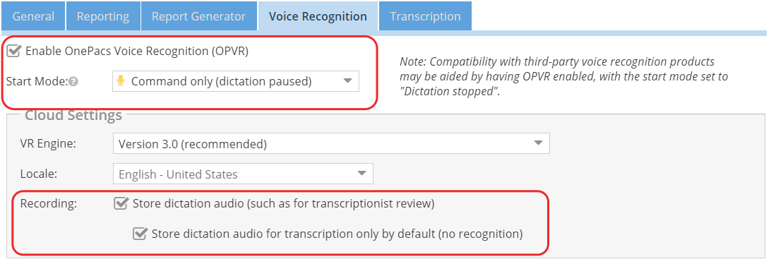Click the help icon beside Start Mode

click(73, 82)
